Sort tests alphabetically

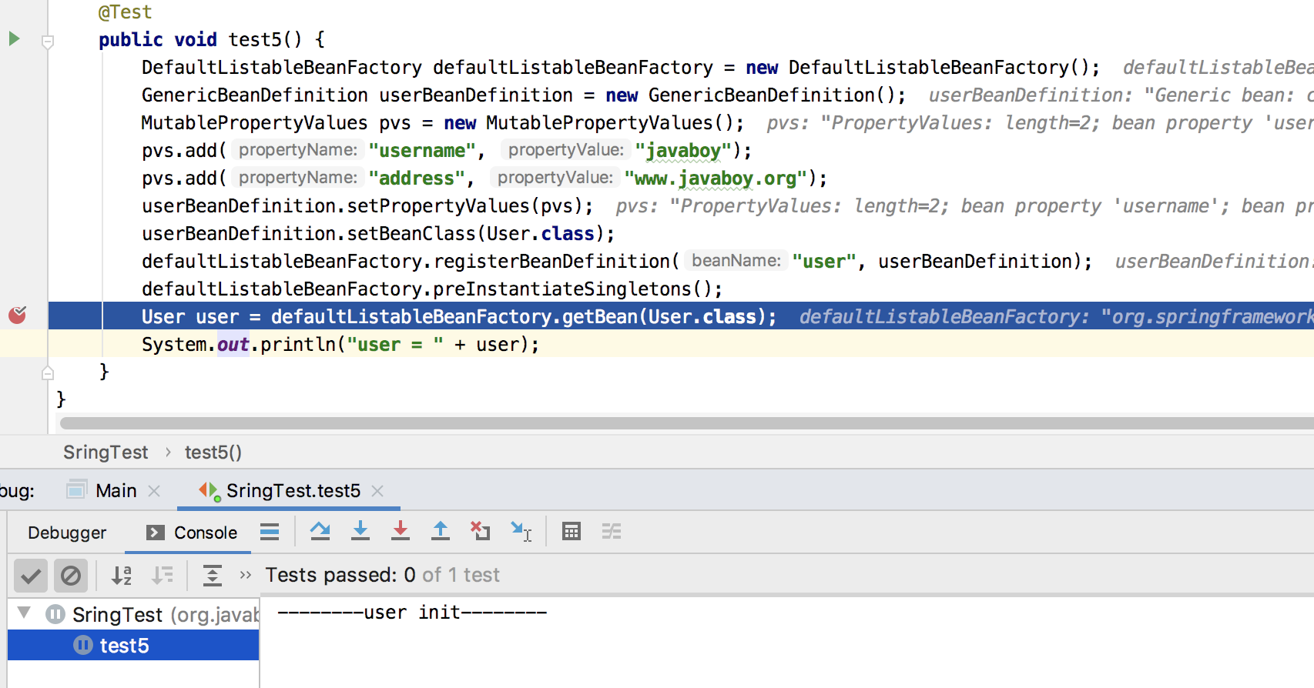[122, 576]
